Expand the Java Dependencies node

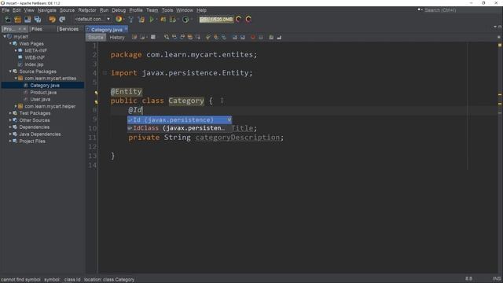coord(10,134)
